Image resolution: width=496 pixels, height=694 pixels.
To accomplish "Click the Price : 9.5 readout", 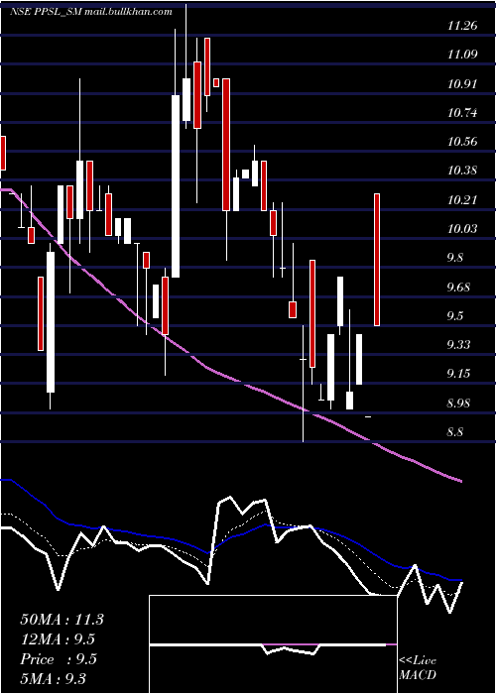I will tap(59, 659).
